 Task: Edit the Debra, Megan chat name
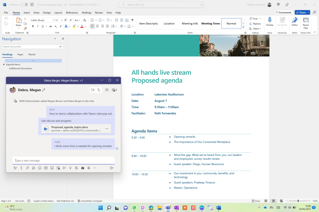click(44, 90)
